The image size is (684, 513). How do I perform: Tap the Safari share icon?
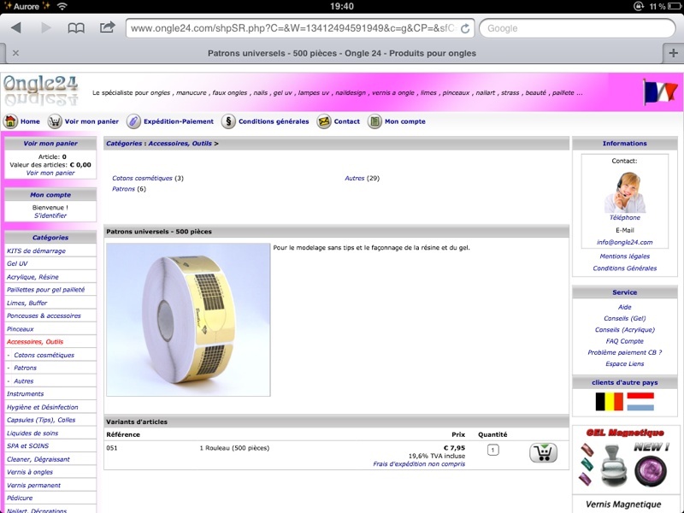(107, 28)
